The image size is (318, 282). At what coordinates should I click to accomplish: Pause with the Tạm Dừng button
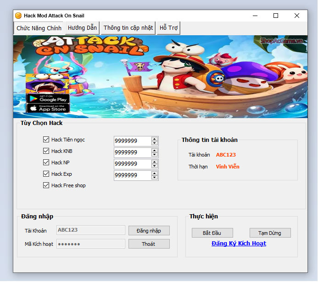click(x=270, y=233)
